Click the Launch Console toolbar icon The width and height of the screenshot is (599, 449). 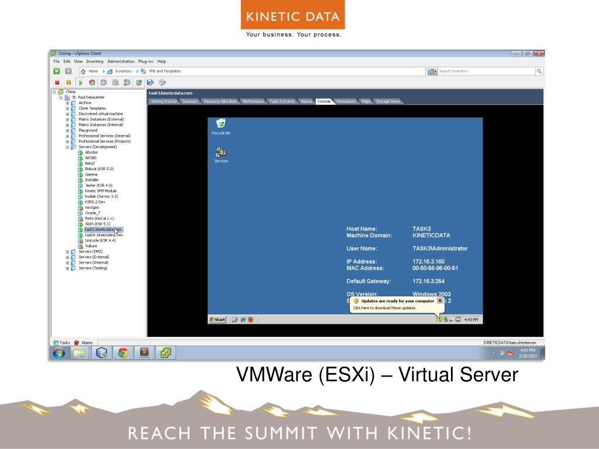click(139, 82)
